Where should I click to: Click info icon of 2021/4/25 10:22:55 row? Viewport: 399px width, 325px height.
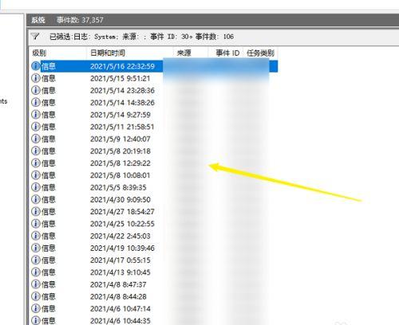tap(36, 224)
